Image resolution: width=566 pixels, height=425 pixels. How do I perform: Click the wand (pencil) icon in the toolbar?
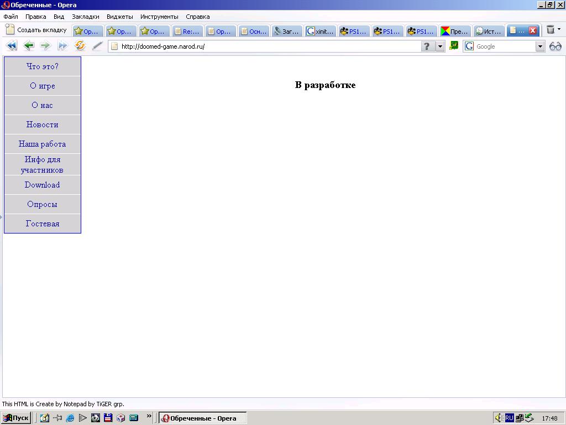click(x=97, y=46)
